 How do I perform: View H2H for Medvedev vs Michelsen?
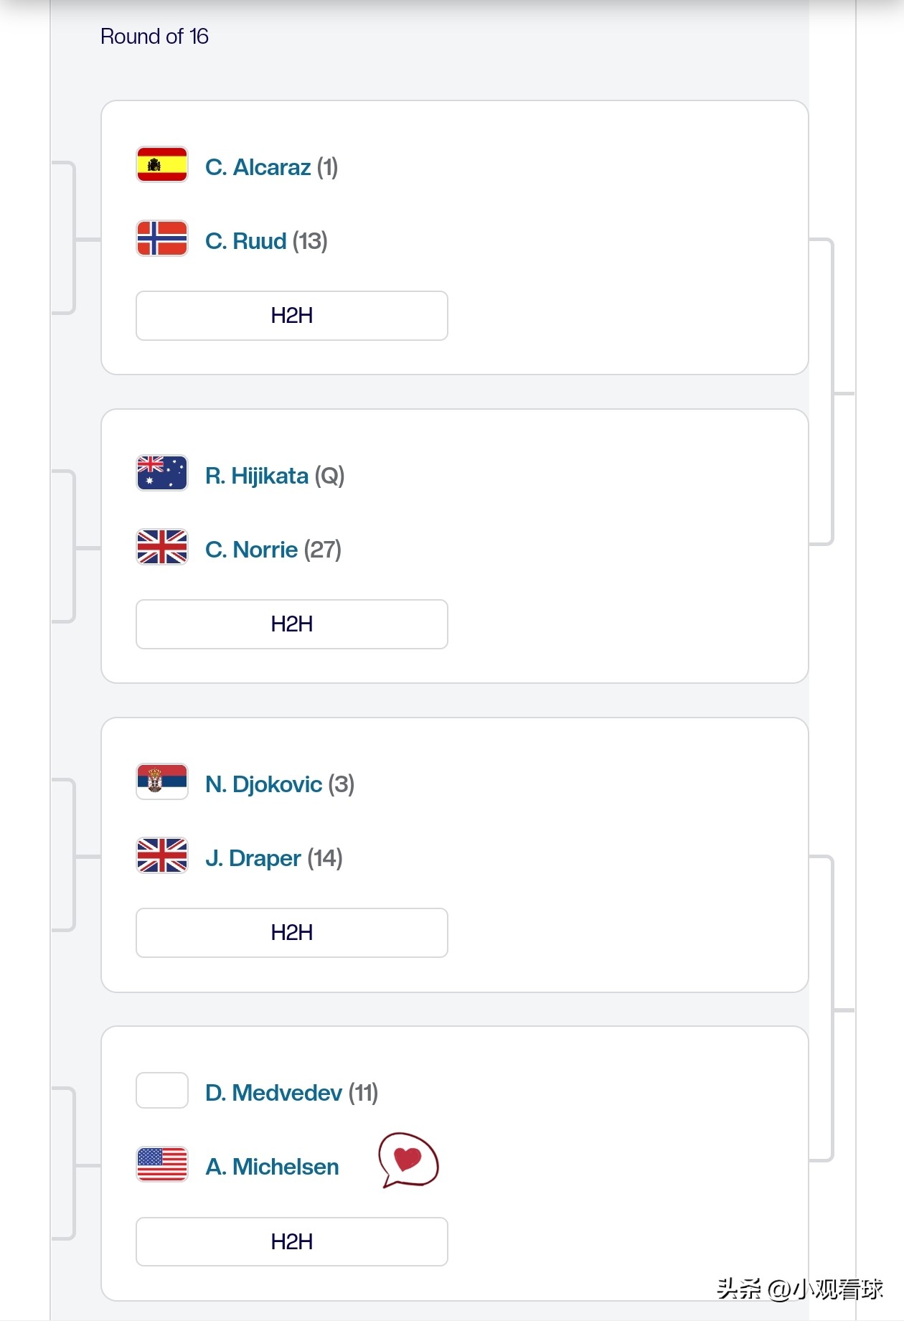(x=291, y=1241)
